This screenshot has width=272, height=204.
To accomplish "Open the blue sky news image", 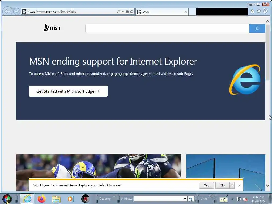I will 226,166.
